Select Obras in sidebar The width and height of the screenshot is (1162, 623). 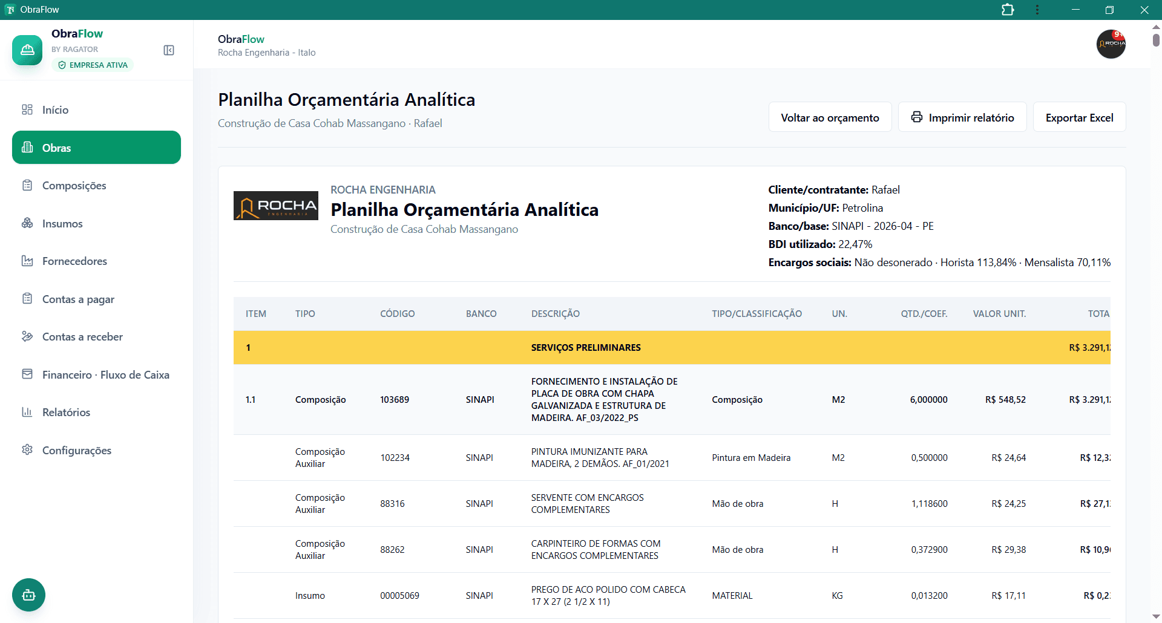pos(96,148)
